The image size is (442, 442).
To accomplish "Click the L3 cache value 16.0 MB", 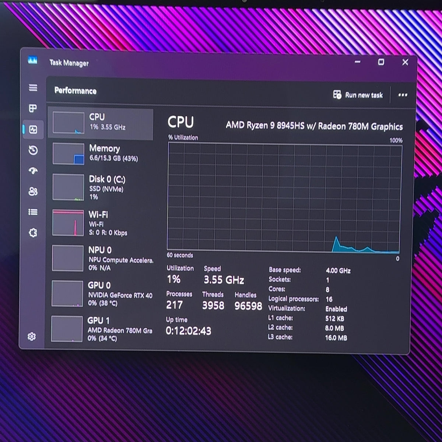I will [x=336, y=338].
